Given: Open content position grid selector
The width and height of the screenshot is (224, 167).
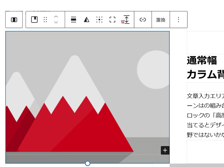Looking at the screenshot, I should (99, 19).
